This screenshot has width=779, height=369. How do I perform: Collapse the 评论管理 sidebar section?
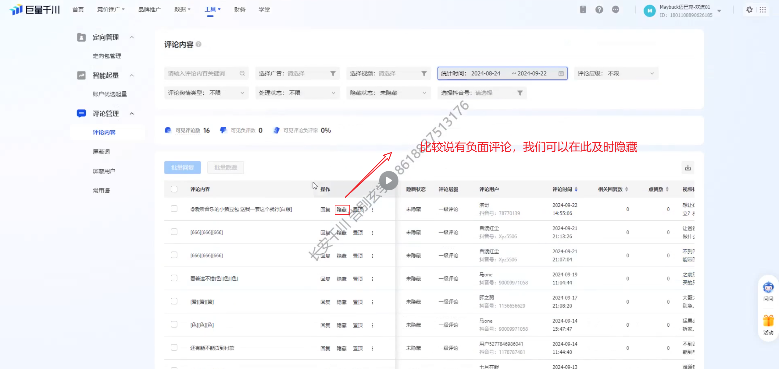tap(132, 114)
